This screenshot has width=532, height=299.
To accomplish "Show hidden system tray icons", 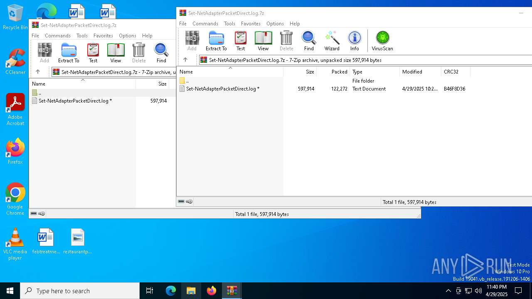I will pyautogui.click(x=448, y=291).
